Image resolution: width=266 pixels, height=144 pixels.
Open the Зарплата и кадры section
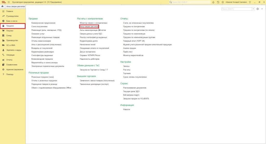(x=14, y=50)
